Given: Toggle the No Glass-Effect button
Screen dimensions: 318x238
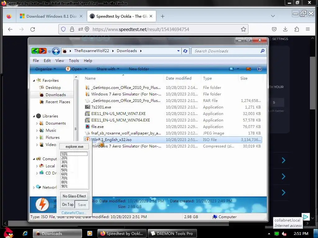Looking at the screenshot, I should (x=74, y=196).
